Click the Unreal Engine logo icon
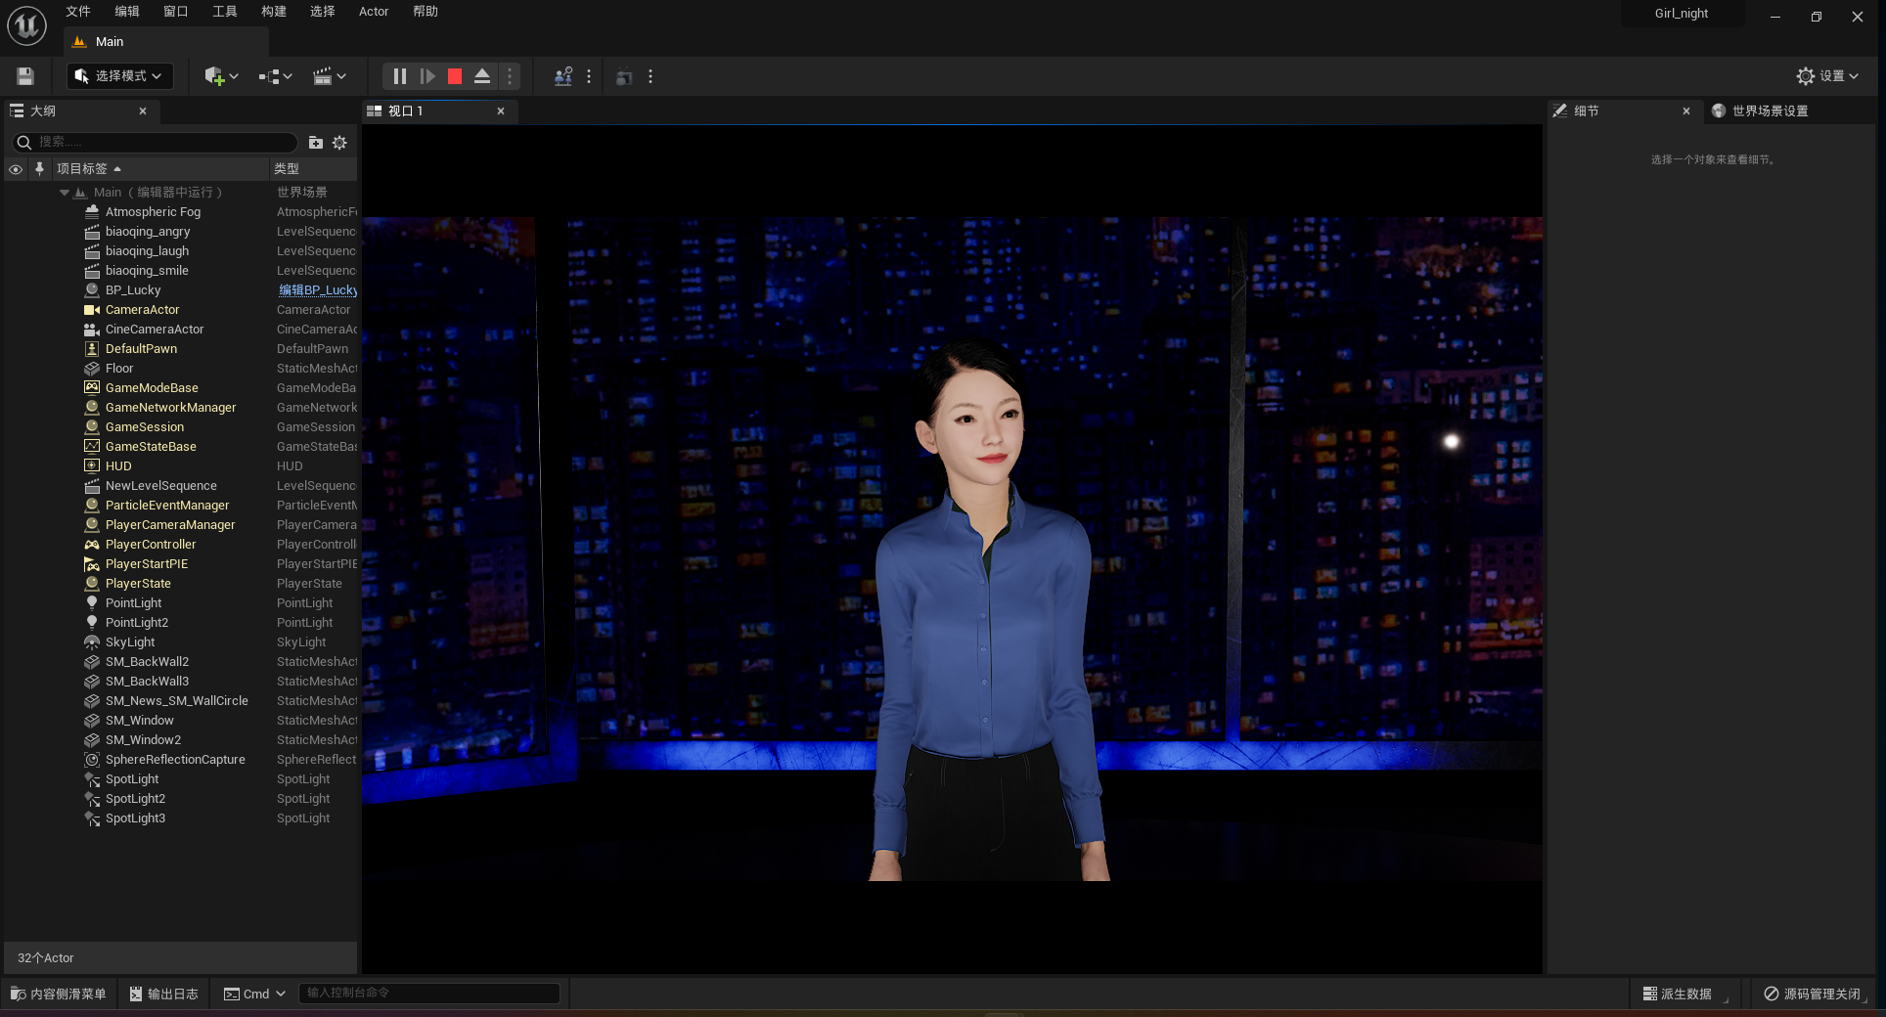This screenshot has width=1886, height=1017. [26, 25]
